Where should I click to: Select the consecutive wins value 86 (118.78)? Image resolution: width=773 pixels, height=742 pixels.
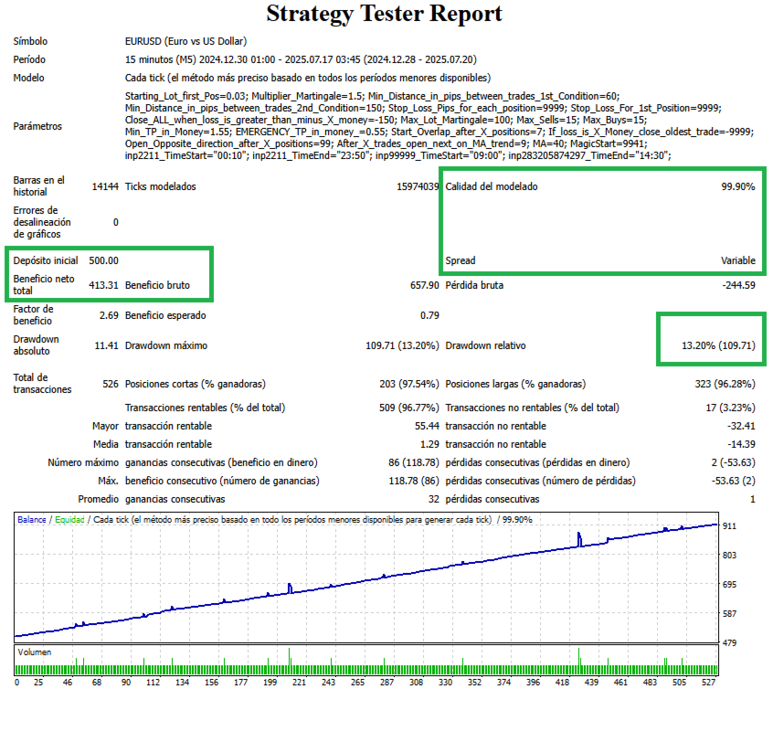click(x=414, y=462)
